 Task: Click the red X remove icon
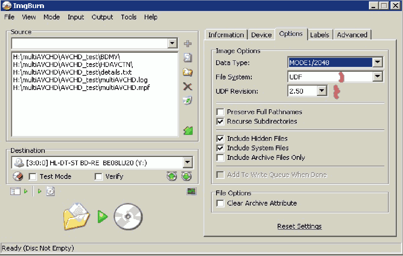tap(188, 86)
